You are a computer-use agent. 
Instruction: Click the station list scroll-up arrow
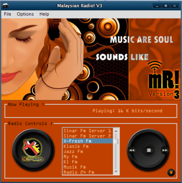point(116,131)
